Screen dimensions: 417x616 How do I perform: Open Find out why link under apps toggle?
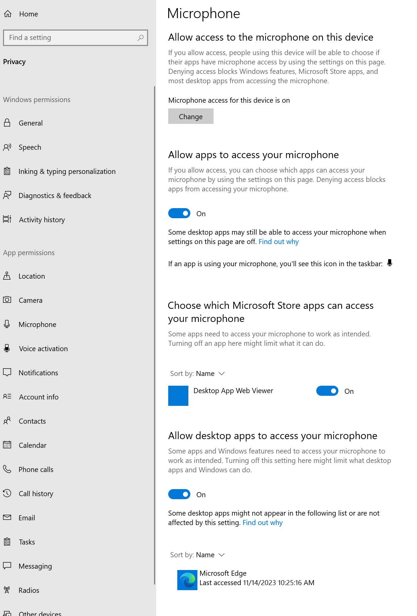pos(278,242)
